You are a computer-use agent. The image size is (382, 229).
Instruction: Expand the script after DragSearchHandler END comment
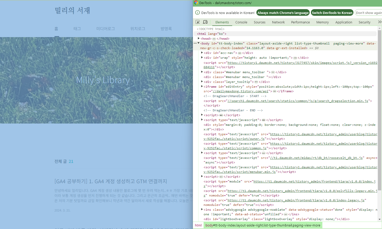202,115
